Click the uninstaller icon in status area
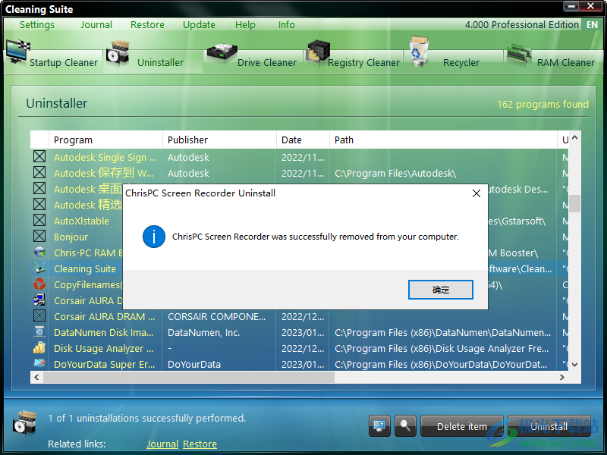Image resolution: width=607 pixels, height=455 pixels. click(x=24, y=423)
